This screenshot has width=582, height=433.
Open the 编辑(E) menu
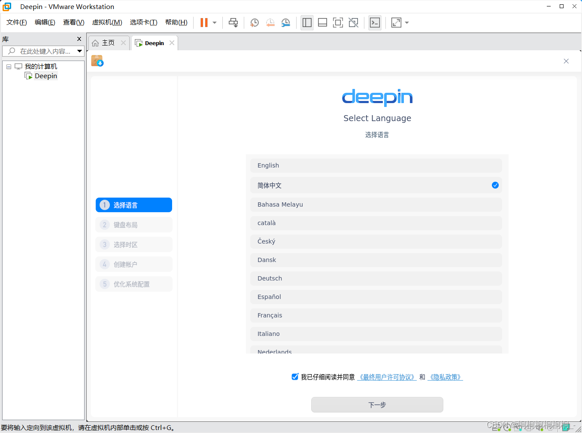point(45,22)
